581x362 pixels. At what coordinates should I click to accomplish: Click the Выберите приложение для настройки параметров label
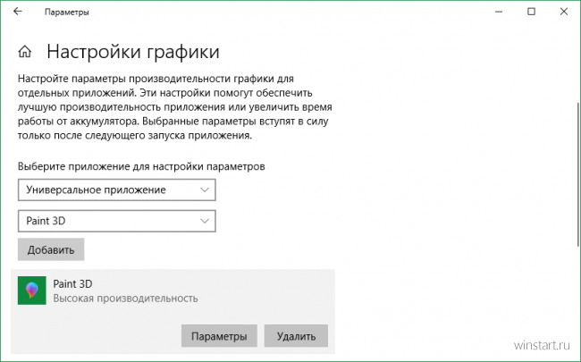pos(141,166)
